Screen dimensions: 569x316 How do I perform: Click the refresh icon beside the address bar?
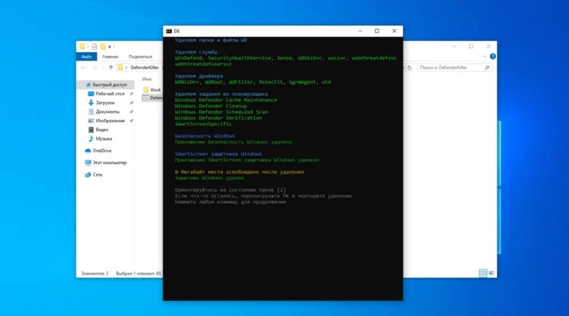410,67
